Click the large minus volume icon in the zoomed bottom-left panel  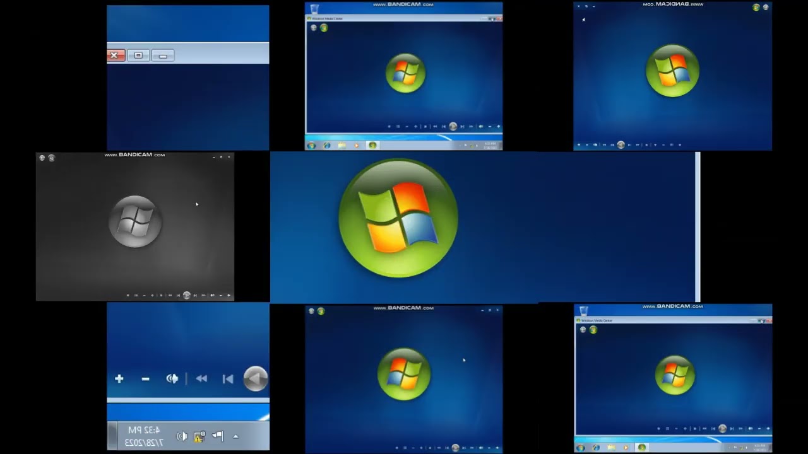tap(145, 379)
